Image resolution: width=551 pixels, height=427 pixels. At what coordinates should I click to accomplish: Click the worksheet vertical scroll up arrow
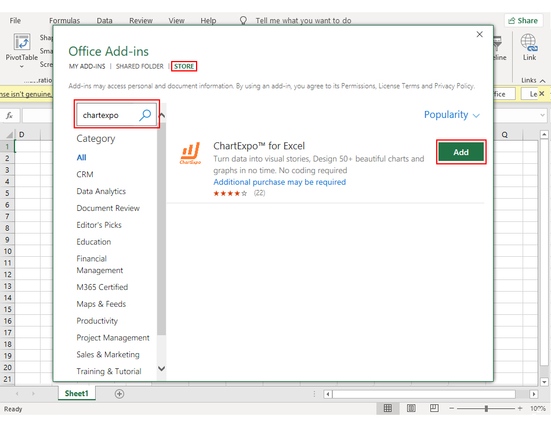coord(544,134)
